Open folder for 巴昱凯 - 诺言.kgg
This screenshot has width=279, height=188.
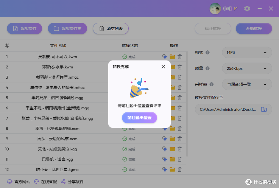pos(172,159)
